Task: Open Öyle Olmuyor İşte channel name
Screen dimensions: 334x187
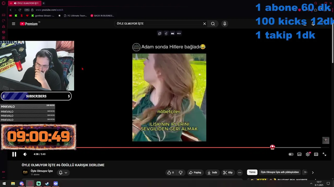Action: pyautogui.click(x=42, y=171)
